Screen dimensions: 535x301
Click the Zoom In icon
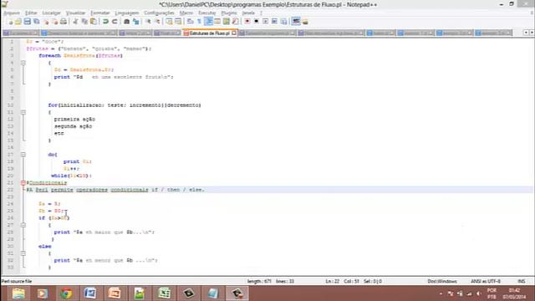coord(148,22)
